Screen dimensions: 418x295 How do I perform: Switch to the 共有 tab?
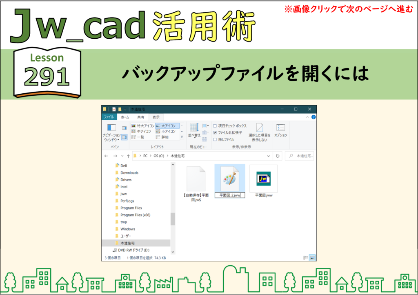(140, 117)
